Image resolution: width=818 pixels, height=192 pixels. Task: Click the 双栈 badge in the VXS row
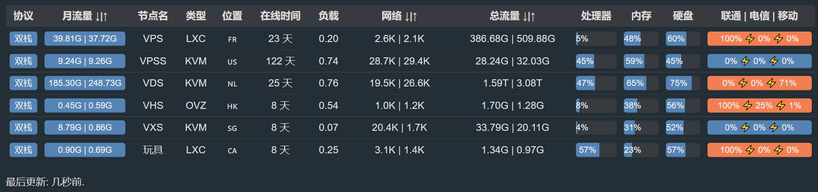23,128
